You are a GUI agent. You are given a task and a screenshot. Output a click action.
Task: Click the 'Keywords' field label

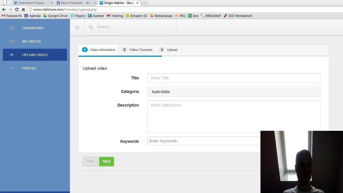[130, 142]
